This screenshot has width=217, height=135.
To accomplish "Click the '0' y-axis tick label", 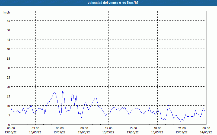I will [9, 124].
